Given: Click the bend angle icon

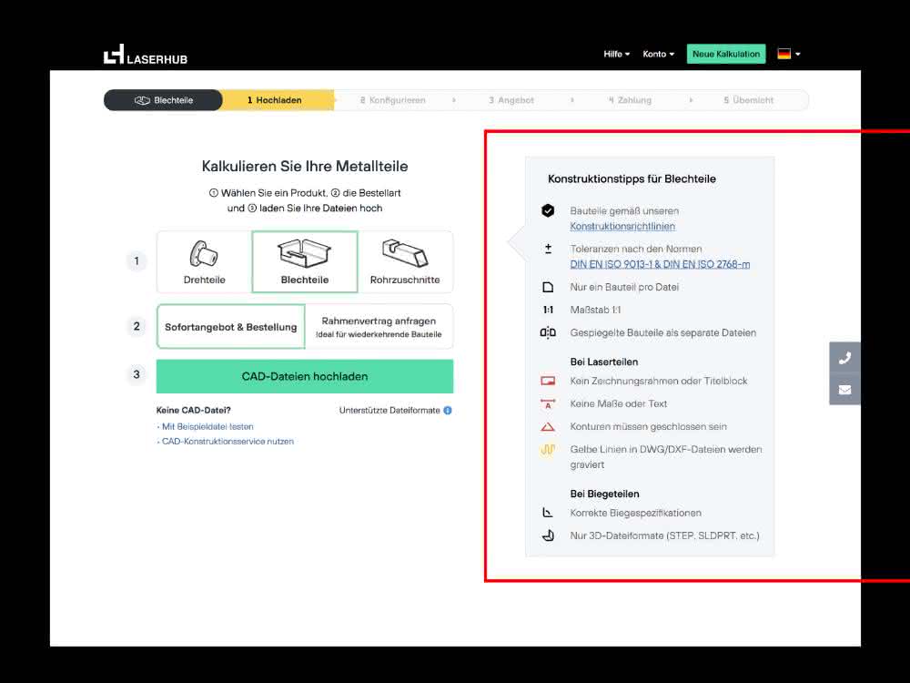Looking at the screenshot, I should (x=548, y=513).
